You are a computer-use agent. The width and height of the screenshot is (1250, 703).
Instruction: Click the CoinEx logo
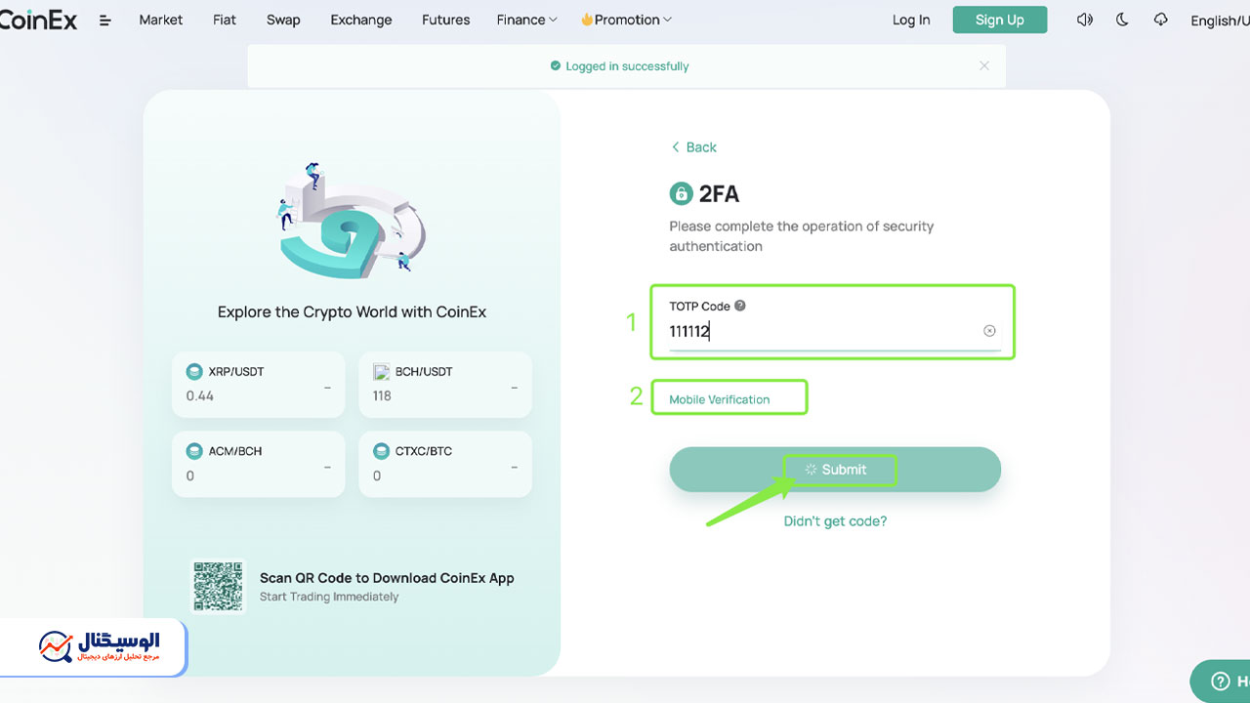38,20
